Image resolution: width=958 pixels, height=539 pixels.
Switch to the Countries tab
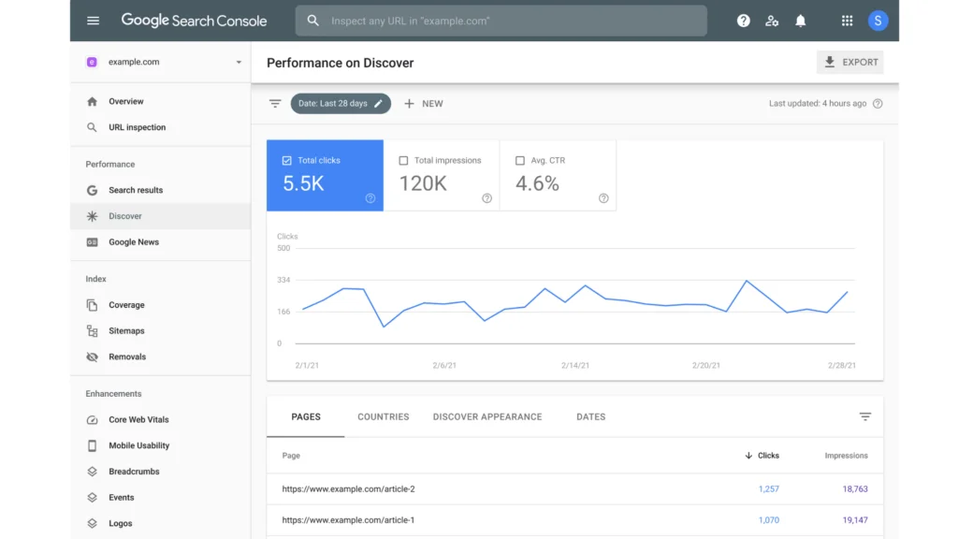click(x=383, y=416)
